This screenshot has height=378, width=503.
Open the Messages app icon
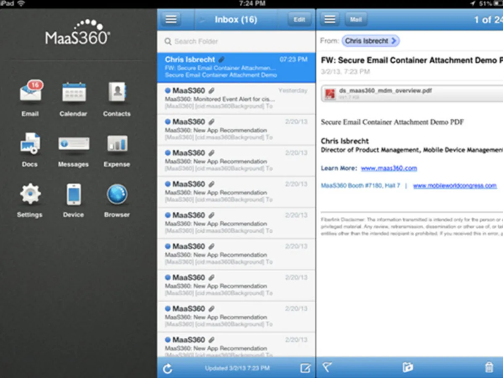click(74, 144)
